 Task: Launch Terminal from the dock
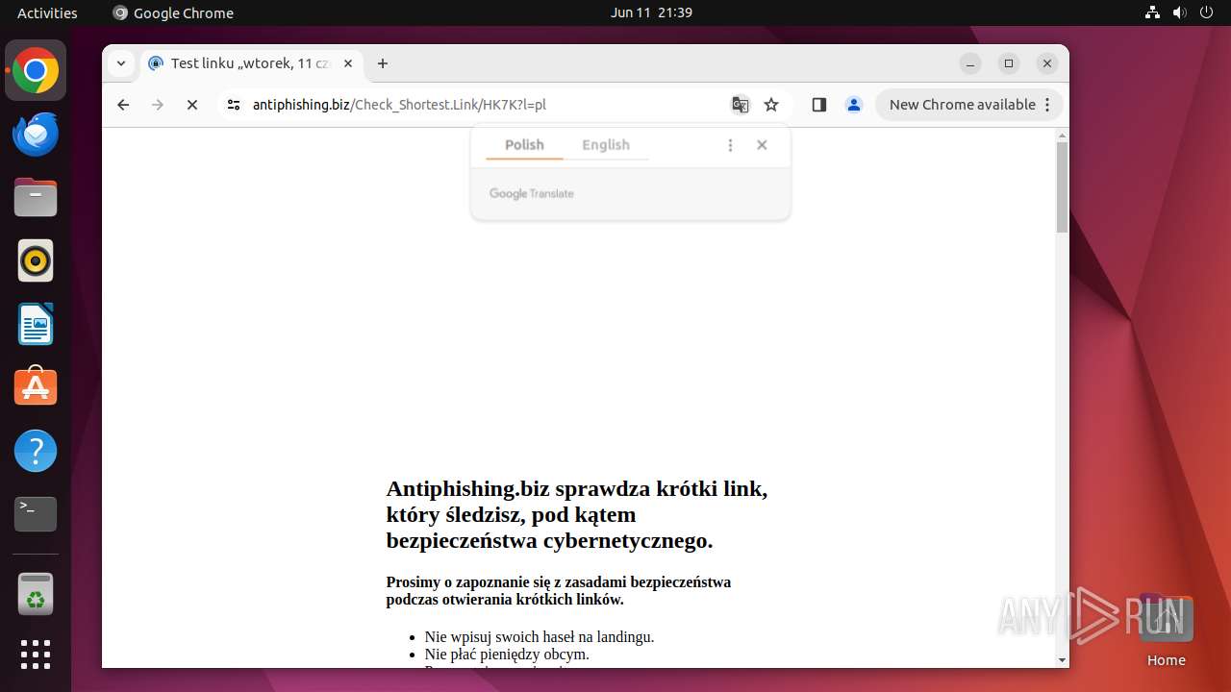[x=36, y=514]
